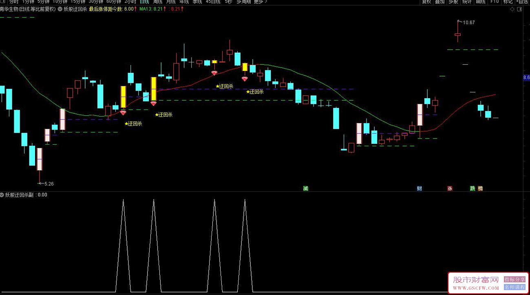Switch to 15分钟 period
Screen dimensions: 530x295
coord(78,2)
